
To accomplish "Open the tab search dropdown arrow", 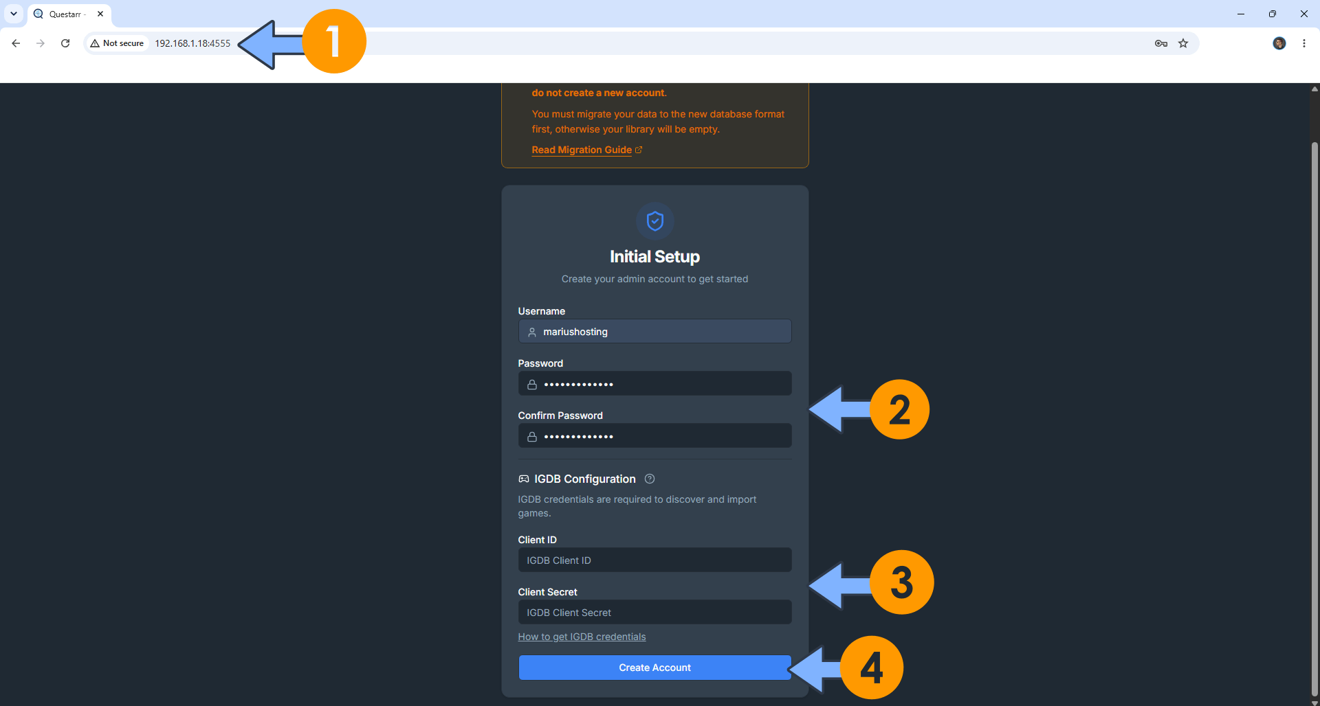I will (x=13, y=14).
